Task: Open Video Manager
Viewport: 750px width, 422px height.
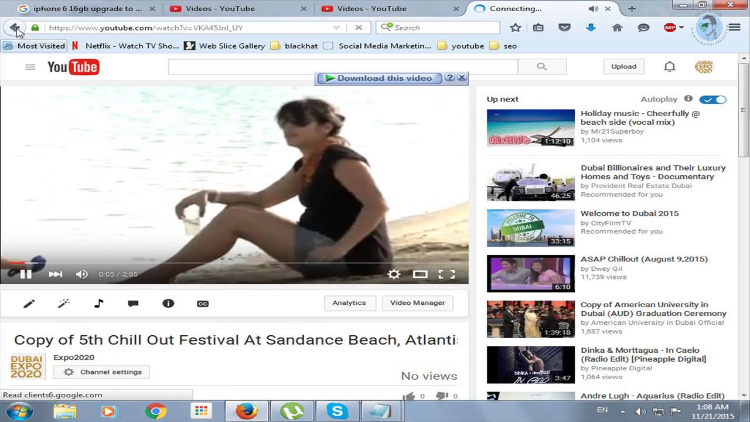Action: [417, 303]
